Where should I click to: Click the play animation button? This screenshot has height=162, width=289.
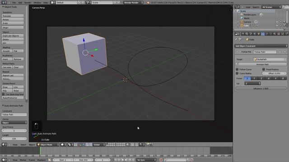[126, 160]
